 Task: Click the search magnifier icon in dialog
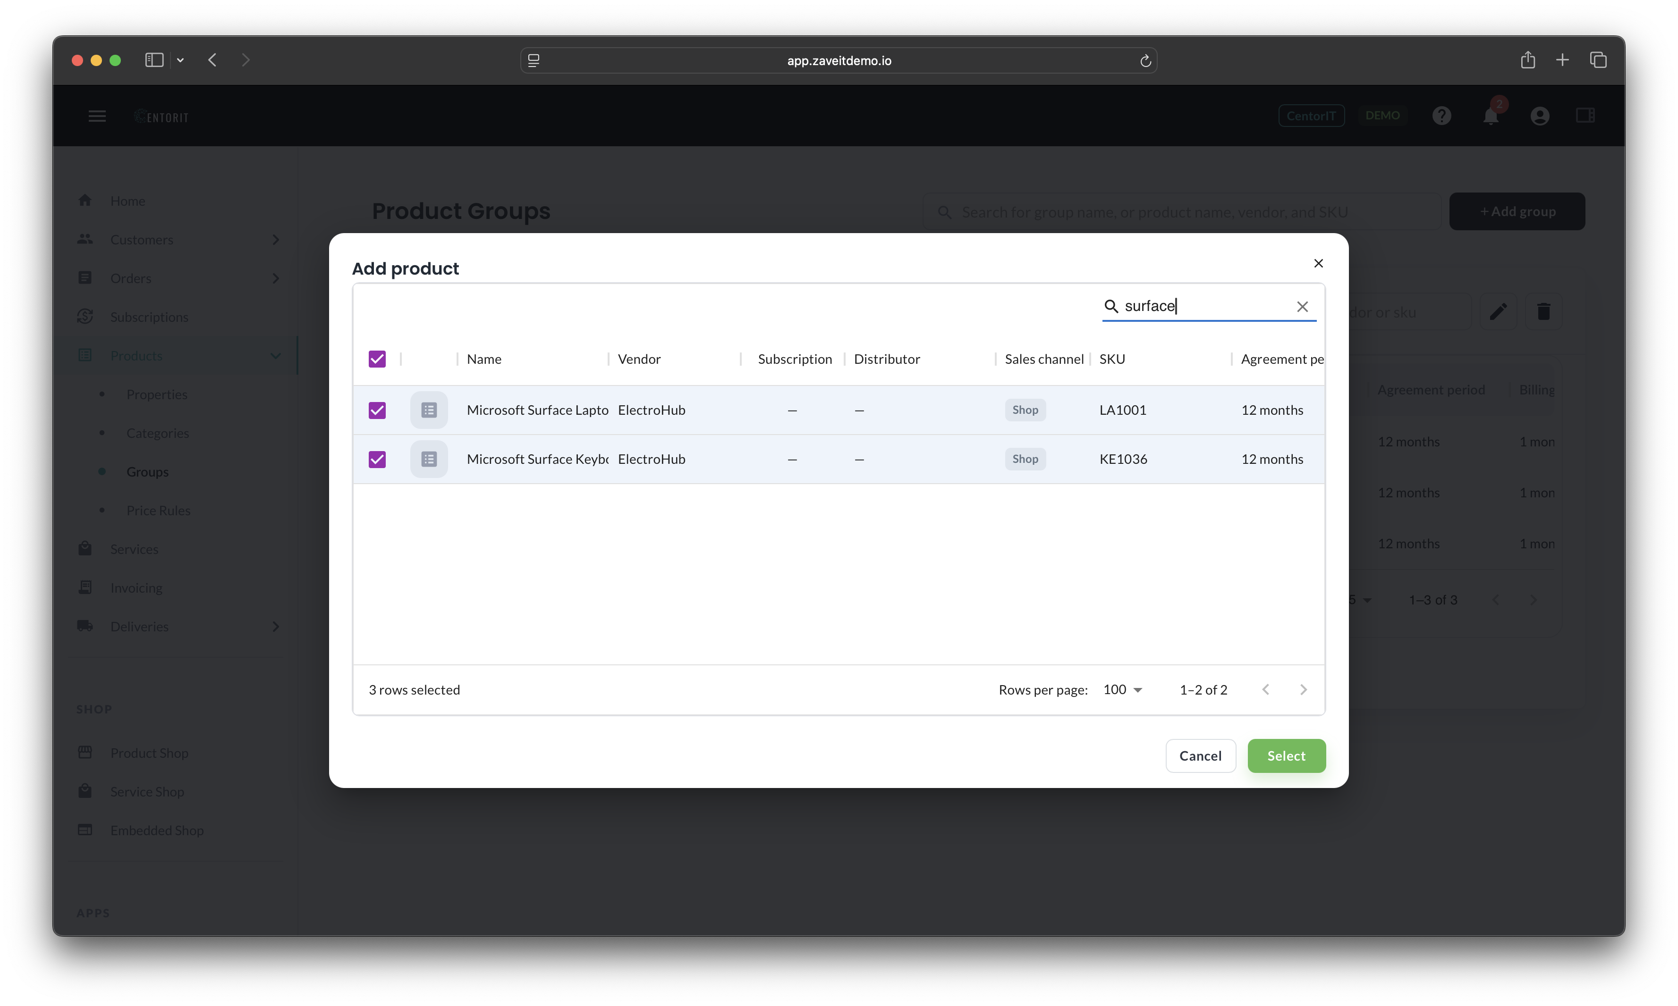tap(1110, 306)
